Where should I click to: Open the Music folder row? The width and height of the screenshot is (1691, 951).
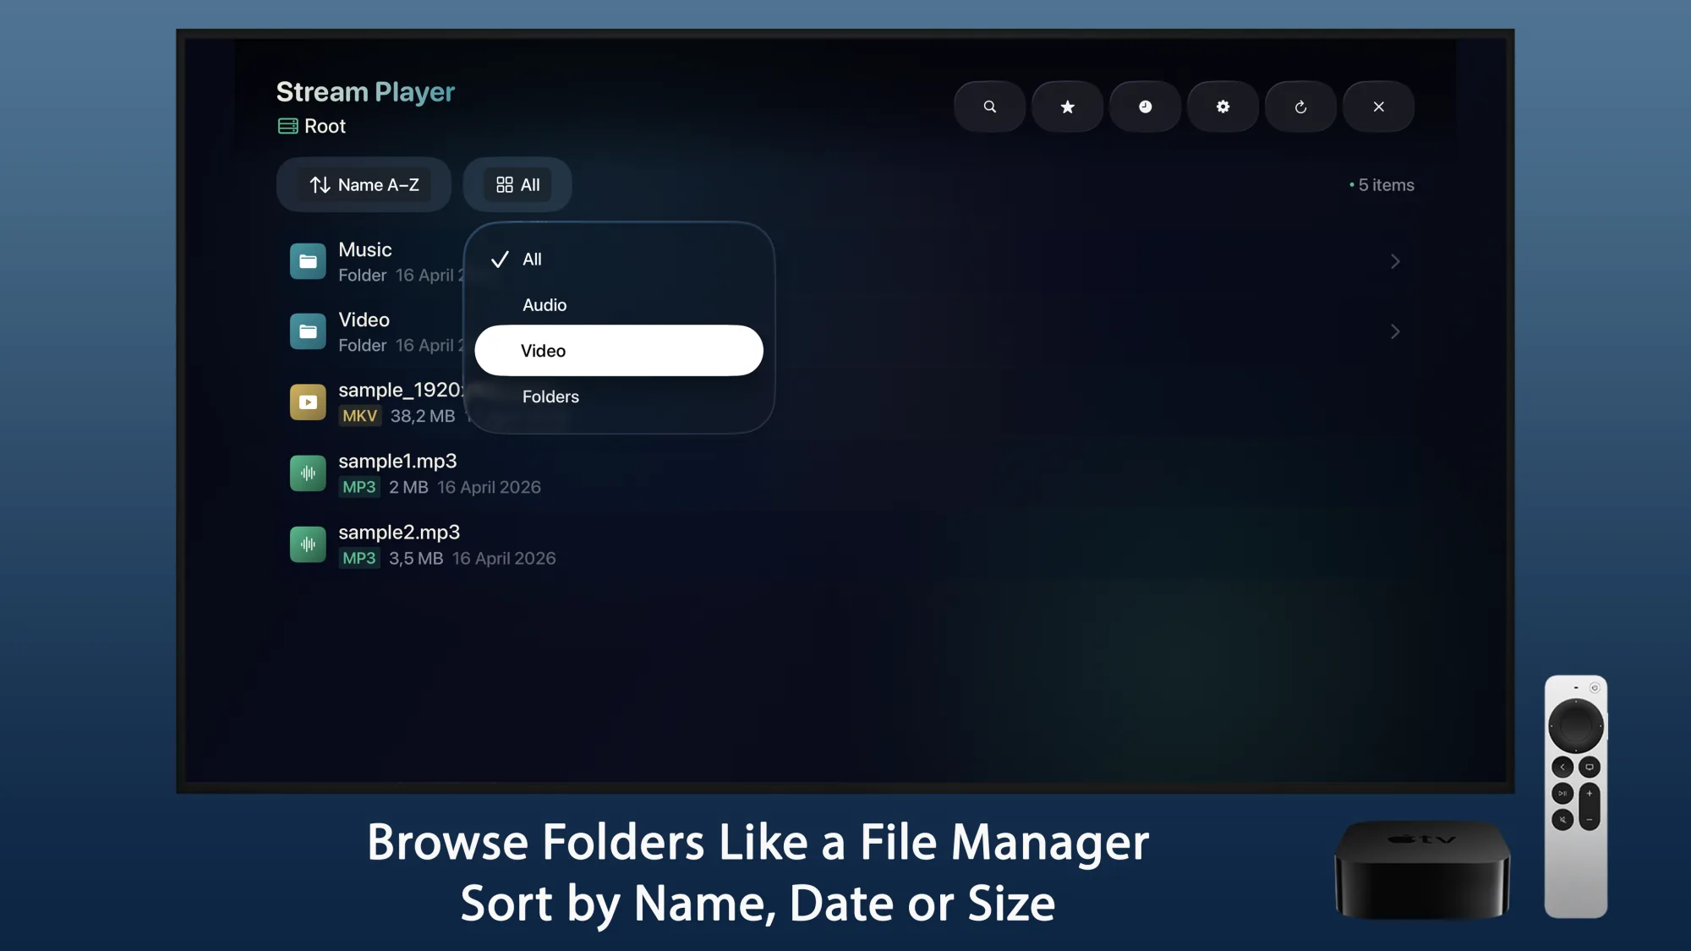click(x=845, y=261)
